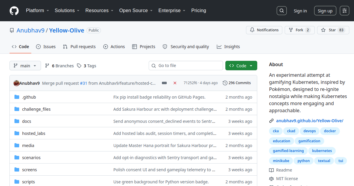The image size is (354, 186).
Task: Switch to the Insights tab
Action: tap(228, 47)
